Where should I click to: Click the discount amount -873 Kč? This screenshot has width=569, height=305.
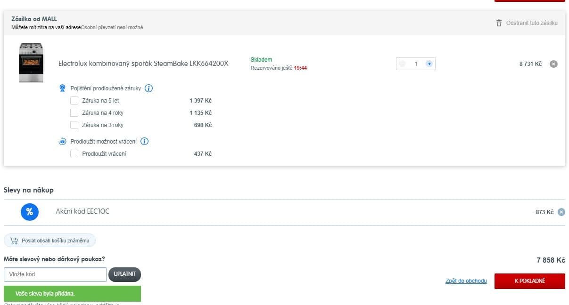[544, 212]
